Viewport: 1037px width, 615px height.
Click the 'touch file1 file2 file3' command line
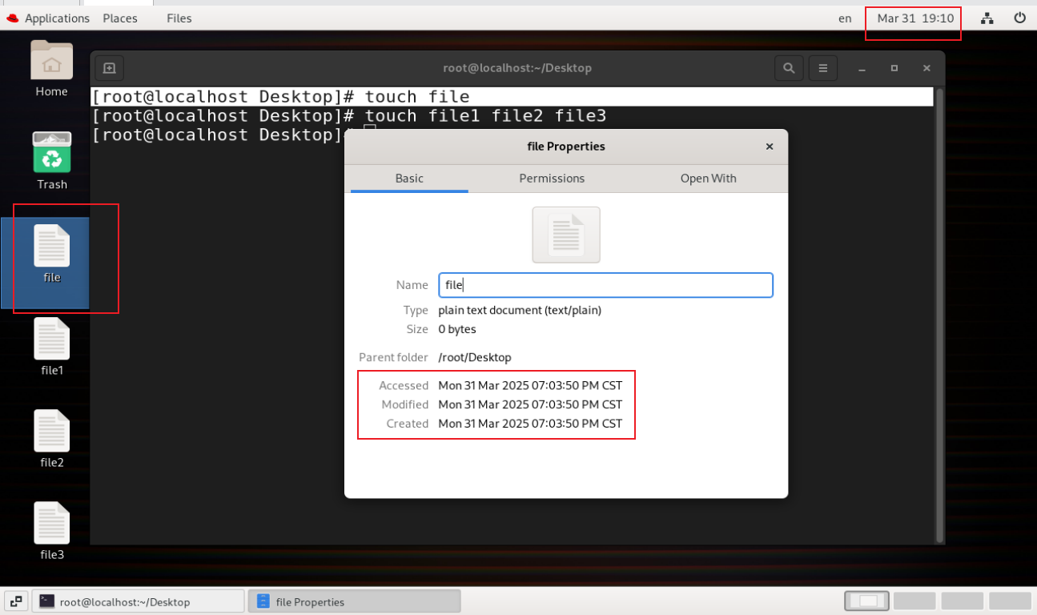pyautogui.click(x=485, y=116)
